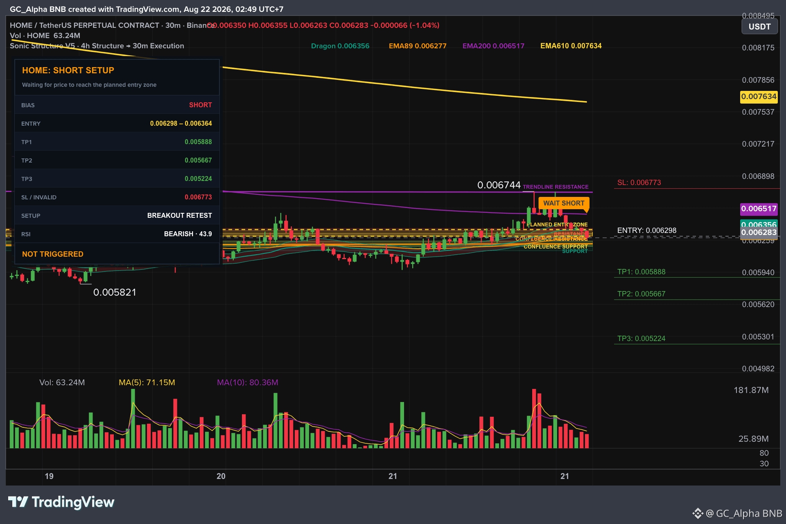Click the Vol · HOME 63.24M legend
This screenshot has width=786, height=524.
[x=45, y=36]
